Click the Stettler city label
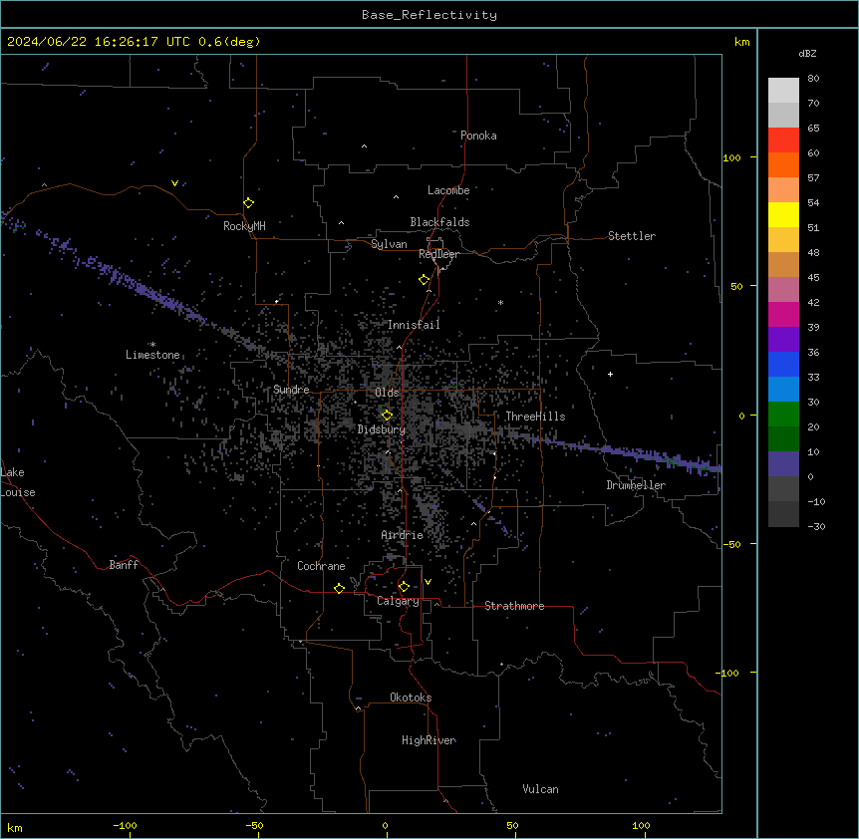Viewport: 859px width, 839px height. pyautogui.click(x=632, y=236)
